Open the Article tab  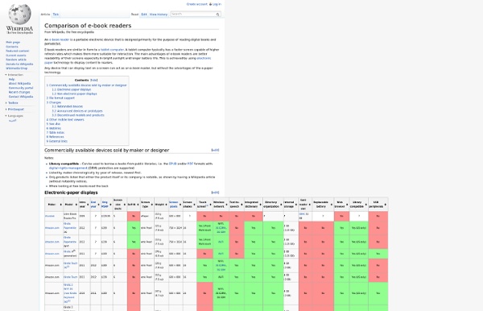coord(45,15)
